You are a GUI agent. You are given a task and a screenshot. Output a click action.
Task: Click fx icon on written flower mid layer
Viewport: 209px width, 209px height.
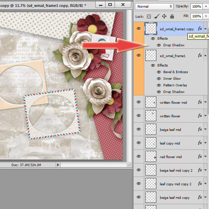200,102
